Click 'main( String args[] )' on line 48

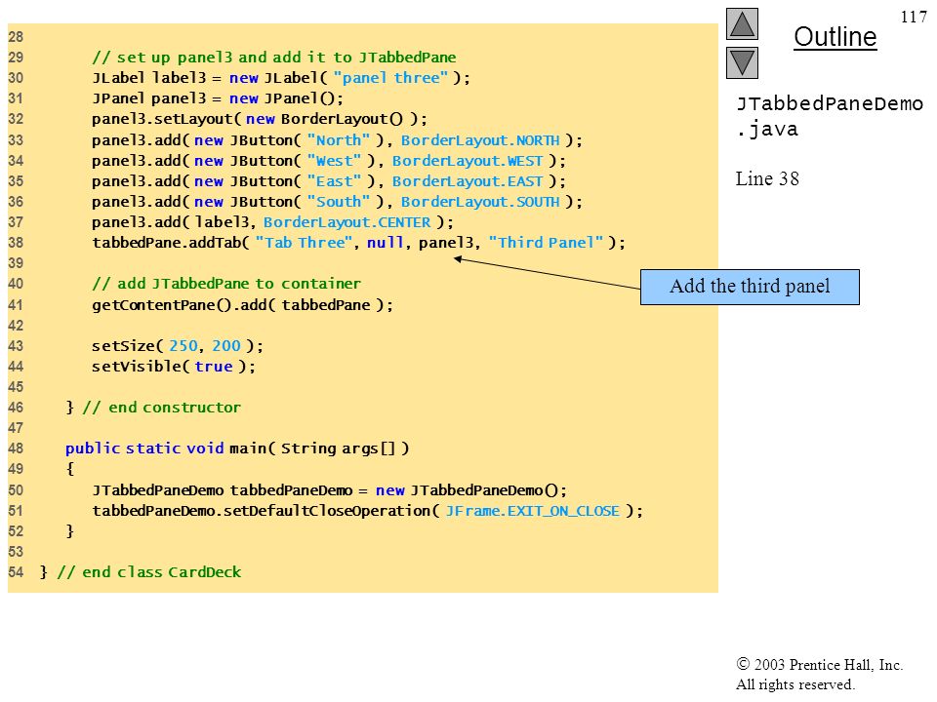click(x=319, y=448)
